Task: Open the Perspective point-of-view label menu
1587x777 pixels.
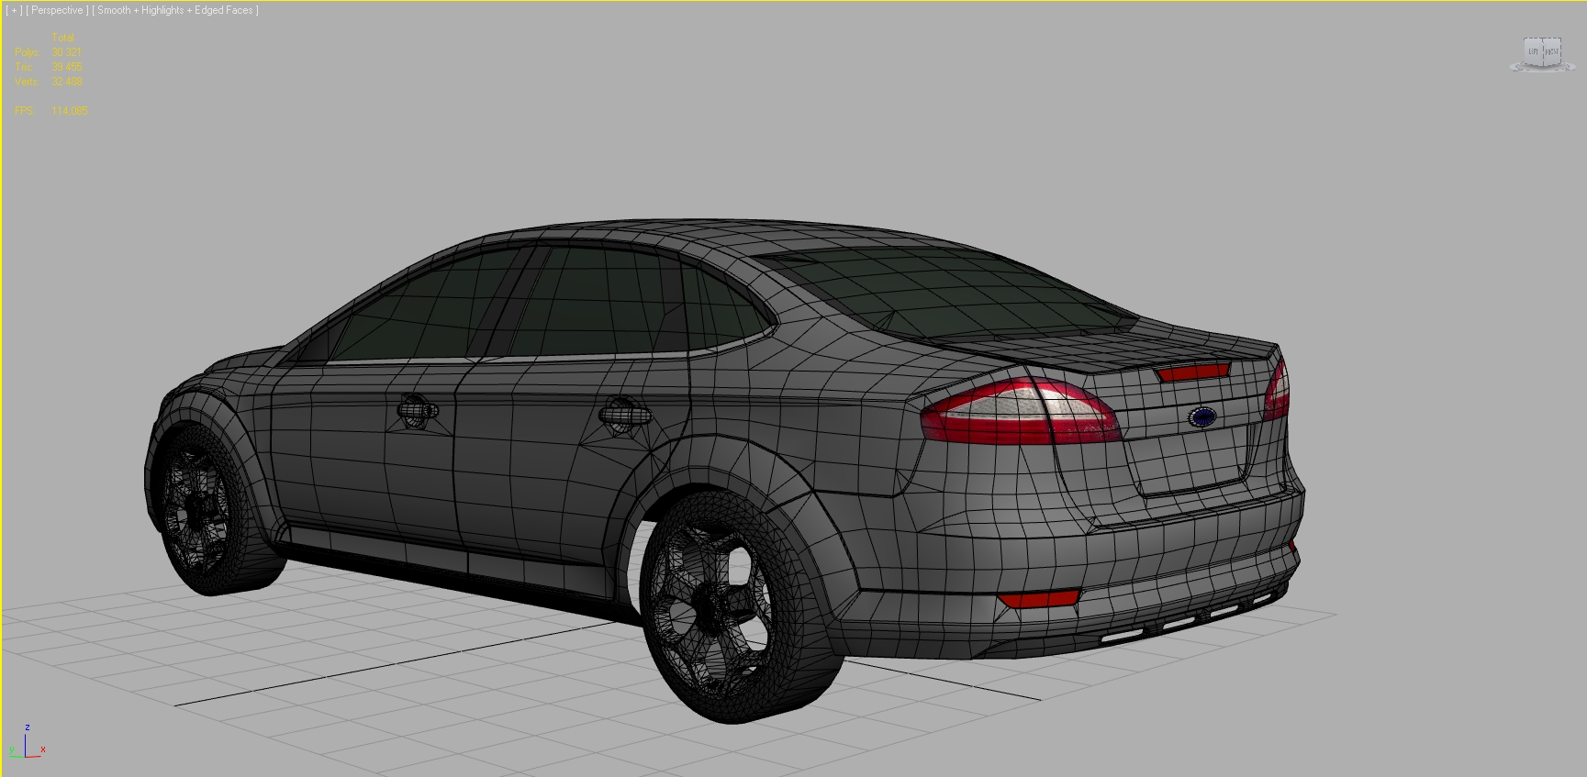Action: [57, 10]
